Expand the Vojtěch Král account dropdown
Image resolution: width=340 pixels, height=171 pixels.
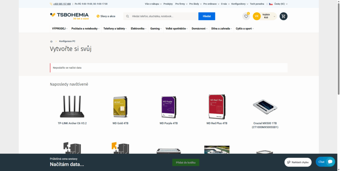pos(274,16)
